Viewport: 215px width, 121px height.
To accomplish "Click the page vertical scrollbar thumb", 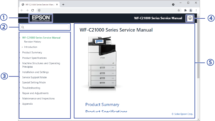I will click(198, 47).
